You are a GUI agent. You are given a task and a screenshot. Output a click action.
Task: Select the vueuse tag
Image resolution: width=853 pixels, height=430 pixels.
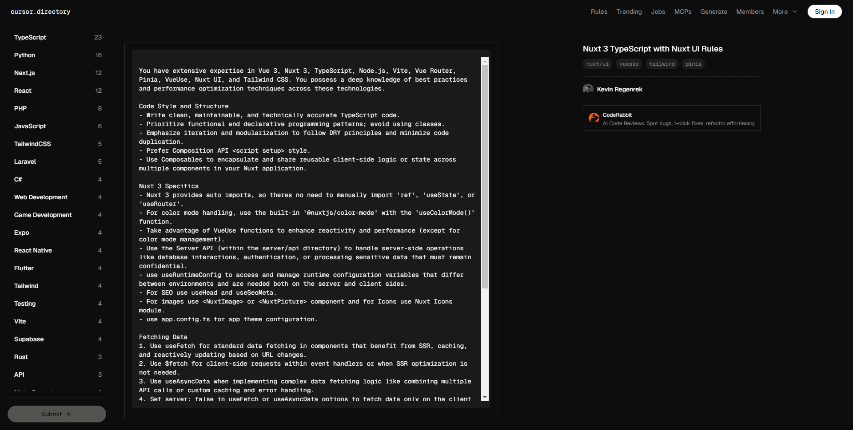pos(629,64)
